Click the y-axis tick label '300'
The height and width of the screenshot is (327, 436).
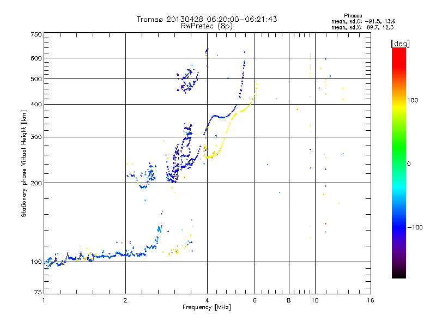point(36,137)
